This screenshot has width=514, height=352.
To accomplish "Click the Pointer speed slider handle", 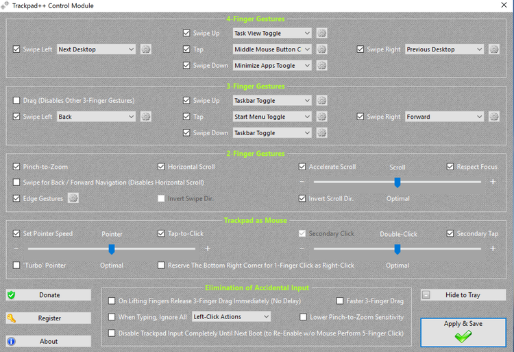I will tap(112, 249).
